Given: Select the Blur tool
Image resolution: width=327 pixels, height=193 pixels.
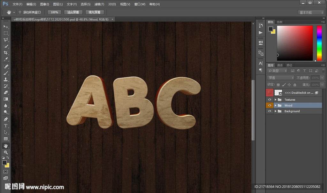Looking at the screenshot, I should coord(6,105).
